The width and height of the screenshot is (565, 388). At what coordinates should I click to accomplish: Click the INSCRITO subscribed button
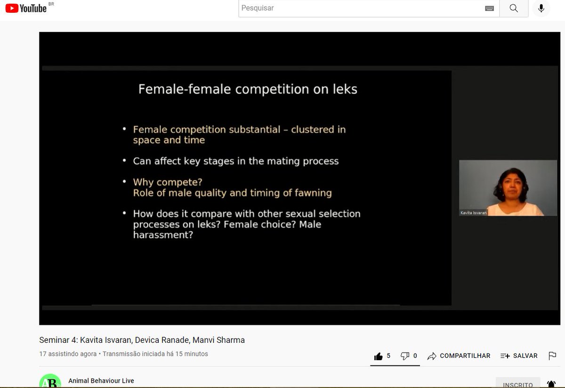pyautogui.click(x=518, y=383)
